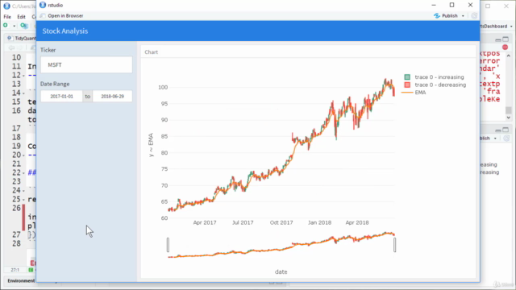Collapse code fold arrow at line 25
Screen dimensions: 516x290
pyautogui.click(x=23, y=200)
